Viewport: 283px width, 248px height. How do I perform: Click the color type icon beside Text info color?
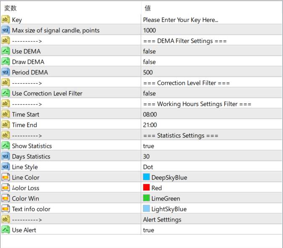5,209
